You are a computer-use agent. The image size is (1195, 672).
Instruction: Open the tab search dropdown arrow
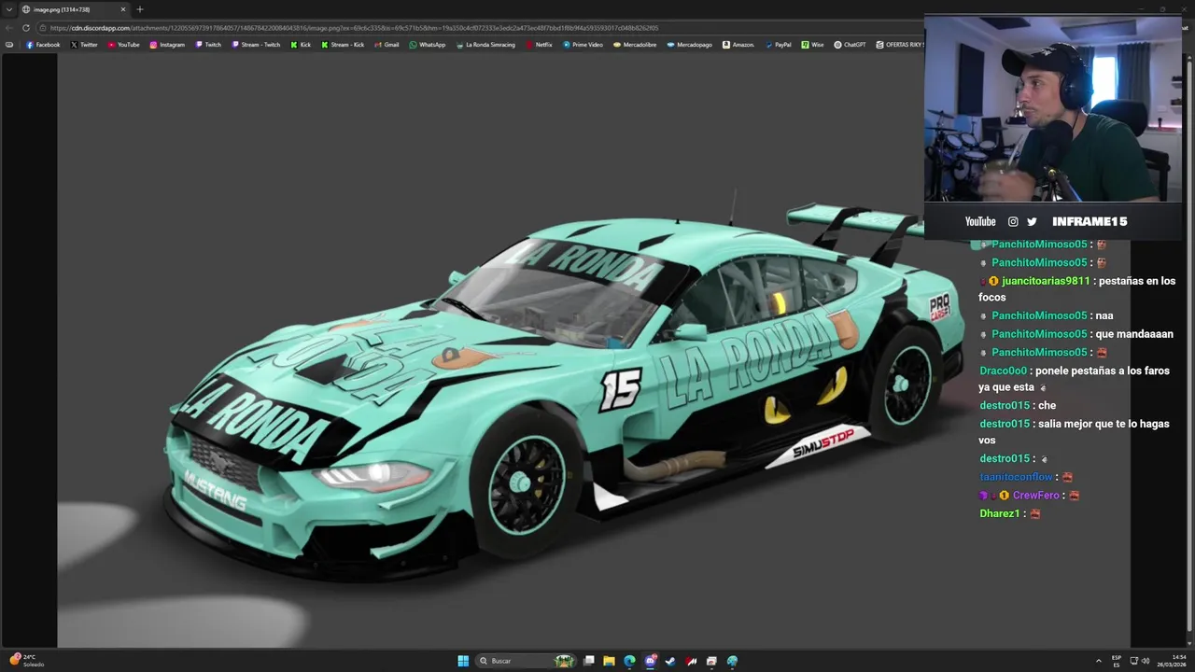(x=8, y=9)
